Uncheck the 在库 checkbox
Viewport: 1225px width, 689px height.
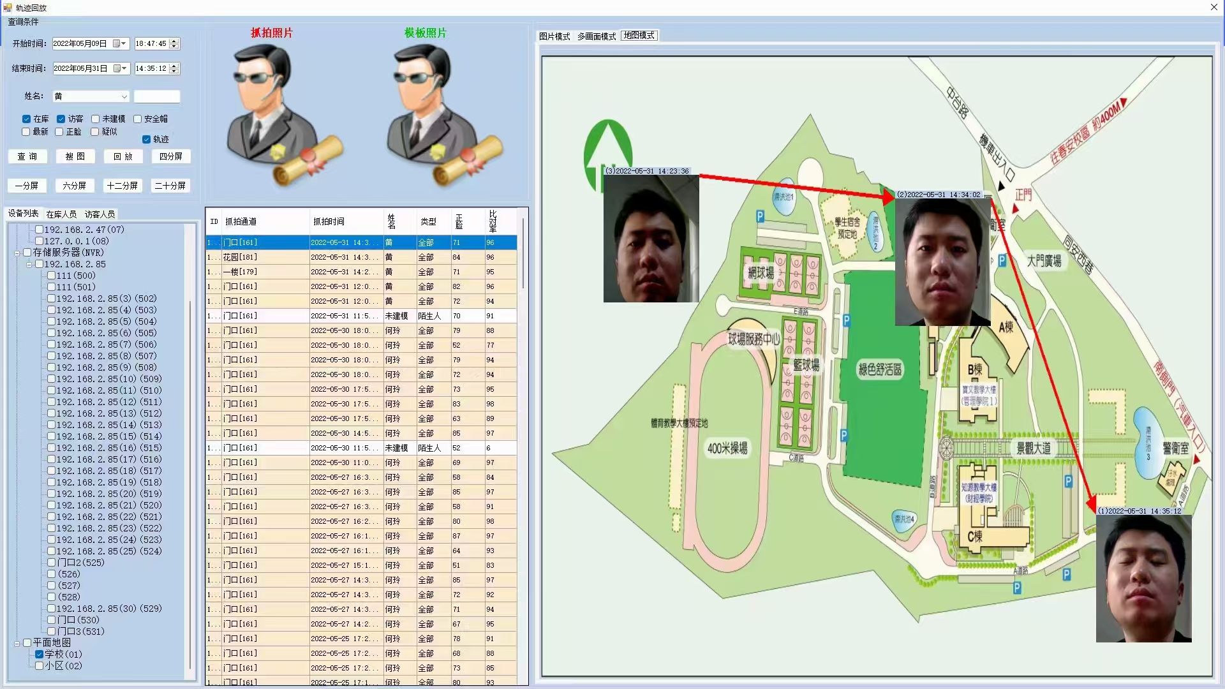point(26,119)
